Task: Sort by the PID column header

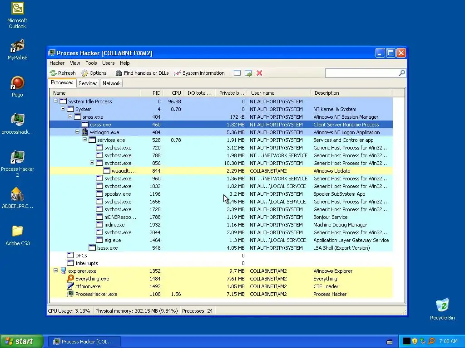Action: (x=152, y=93)
